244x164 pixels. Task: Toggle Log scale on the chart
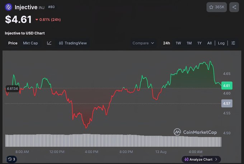pos(221,43)
